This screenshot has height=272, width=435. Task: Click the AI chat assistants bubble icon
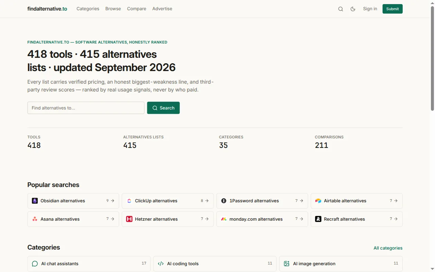pos(35,263)
